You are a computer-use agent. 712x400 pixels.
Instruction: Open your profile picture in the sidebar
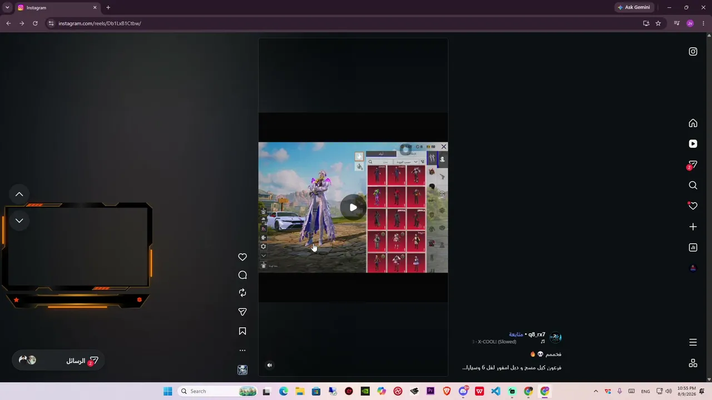point(693,268)
